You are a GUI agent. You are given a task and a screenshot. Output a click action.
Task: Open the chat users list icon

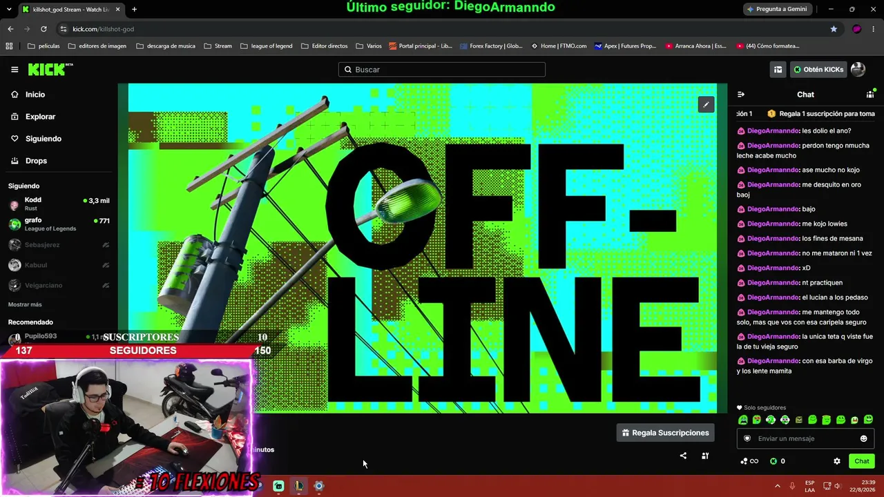[870, 95]
